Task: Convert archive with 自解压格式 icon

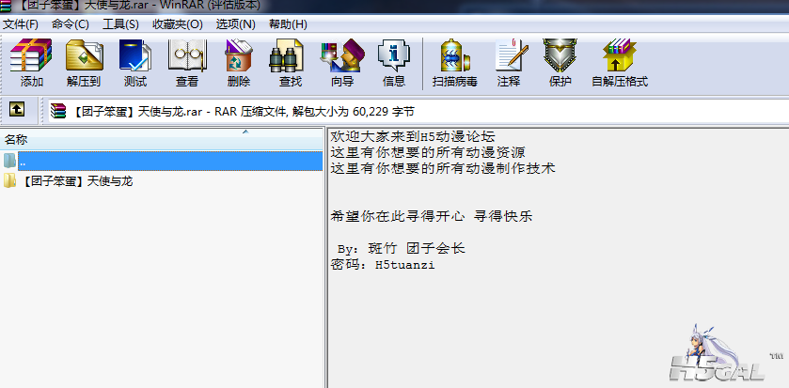Action: point(620,62)
